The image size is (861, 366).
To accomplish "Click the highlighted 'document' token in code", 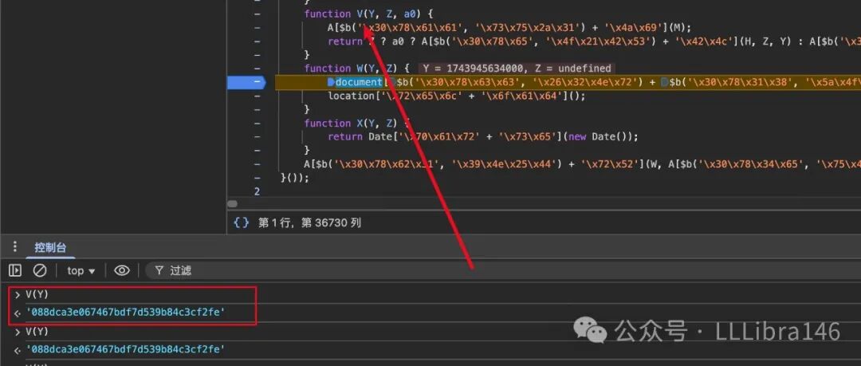I will (358, 82).
